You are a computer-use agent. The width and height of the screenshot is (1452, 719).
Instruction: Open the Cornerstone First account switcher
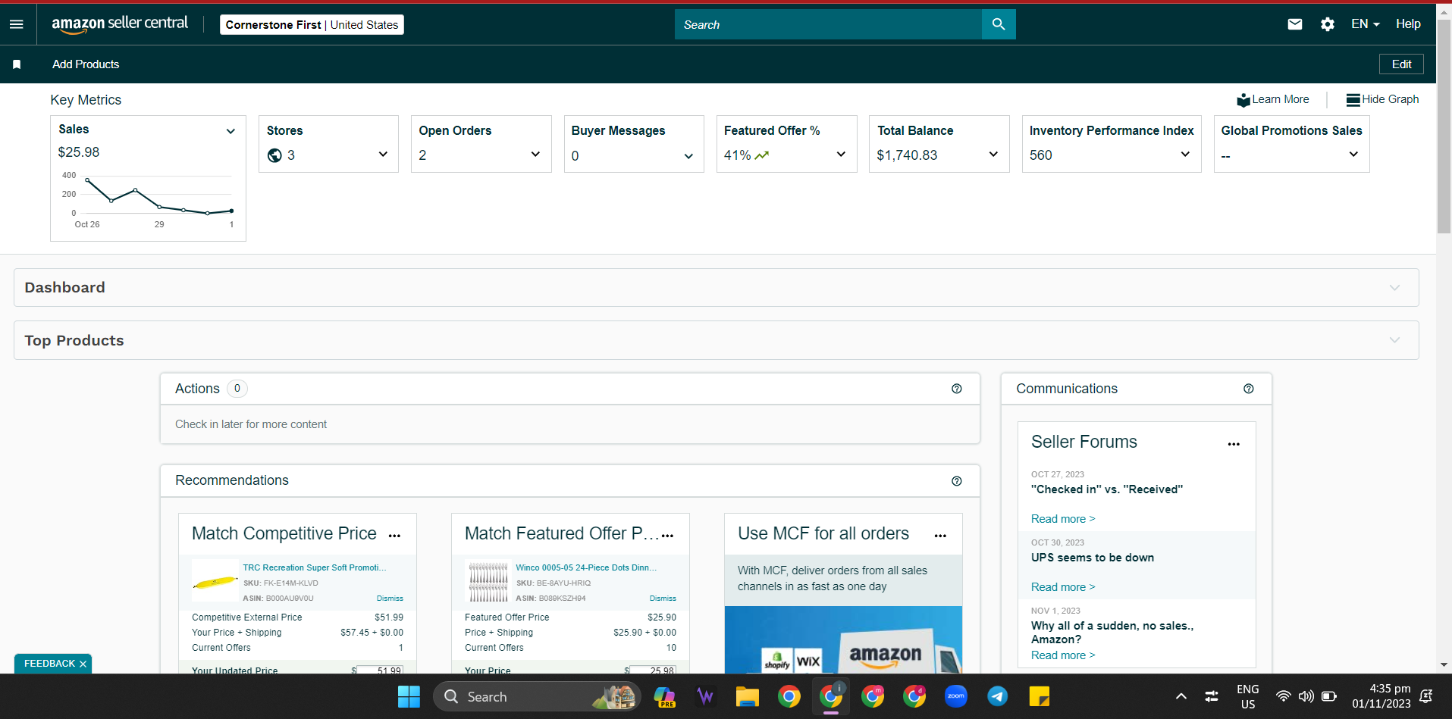click(312, 25)
